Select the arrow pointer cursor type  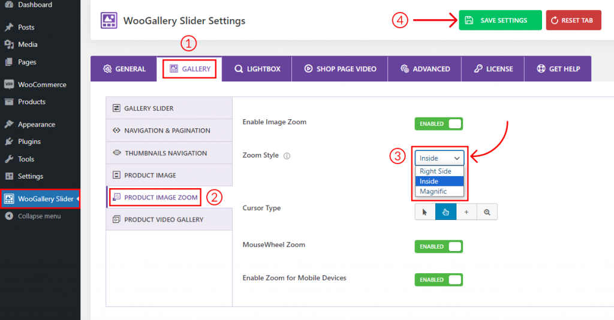pyautogui.click(x=425, y=212)
